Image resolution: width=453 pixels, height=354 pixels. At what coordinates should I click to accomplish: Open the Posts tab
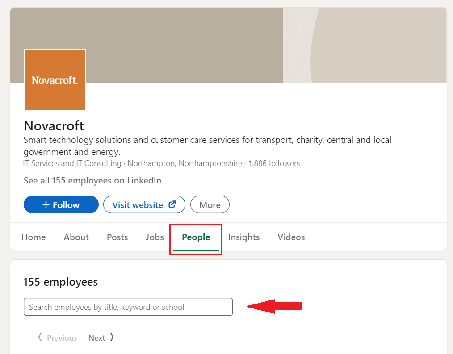117,237
